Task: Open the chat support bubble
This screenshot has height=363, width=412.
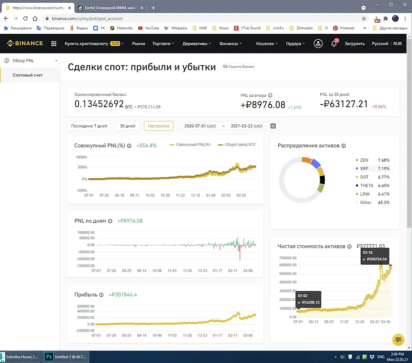Action: [398, 340]
